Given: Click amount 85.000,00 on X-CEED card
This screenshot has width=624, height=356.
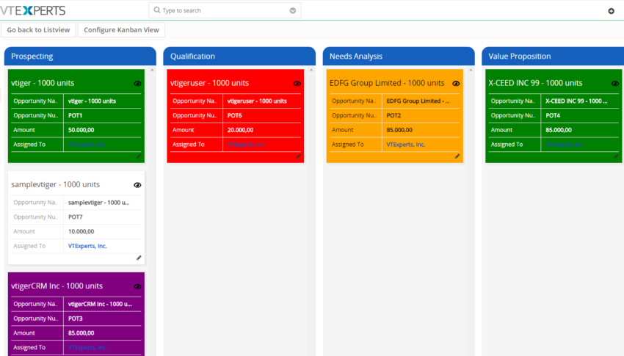Looking at the screenshot, I should click(559, 130).
